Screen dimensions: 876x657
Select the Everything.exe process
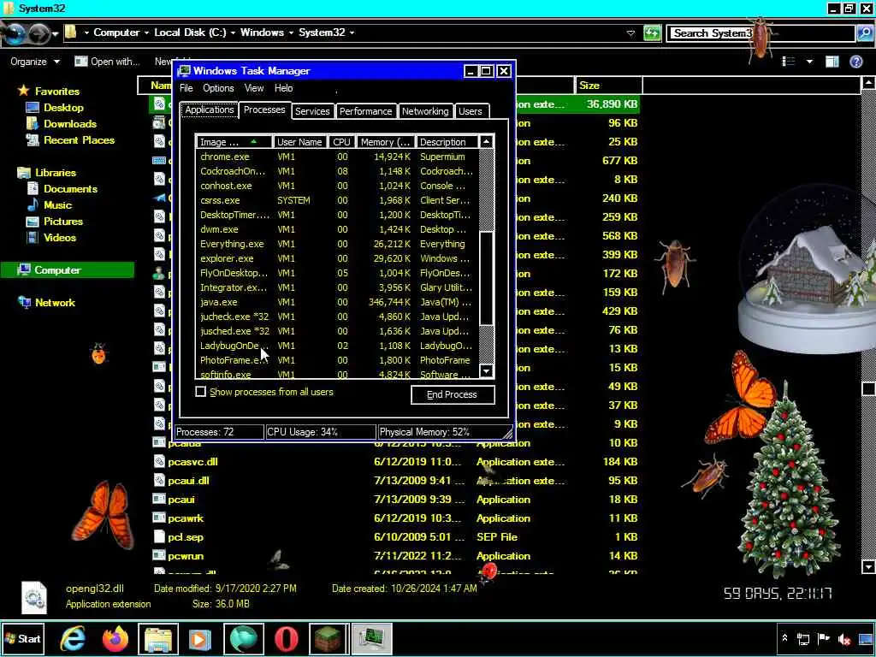[337, 244]
